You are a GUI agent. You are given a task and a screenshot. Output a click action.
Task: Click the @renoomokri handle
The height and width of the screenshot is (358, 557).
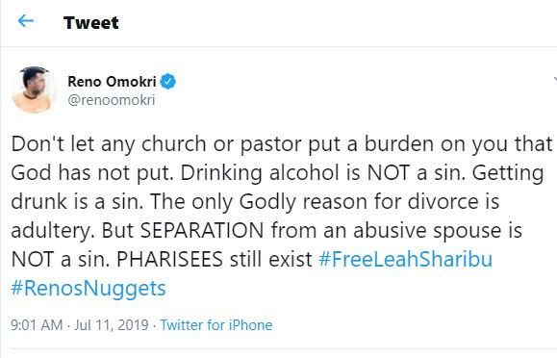point(112,100)
